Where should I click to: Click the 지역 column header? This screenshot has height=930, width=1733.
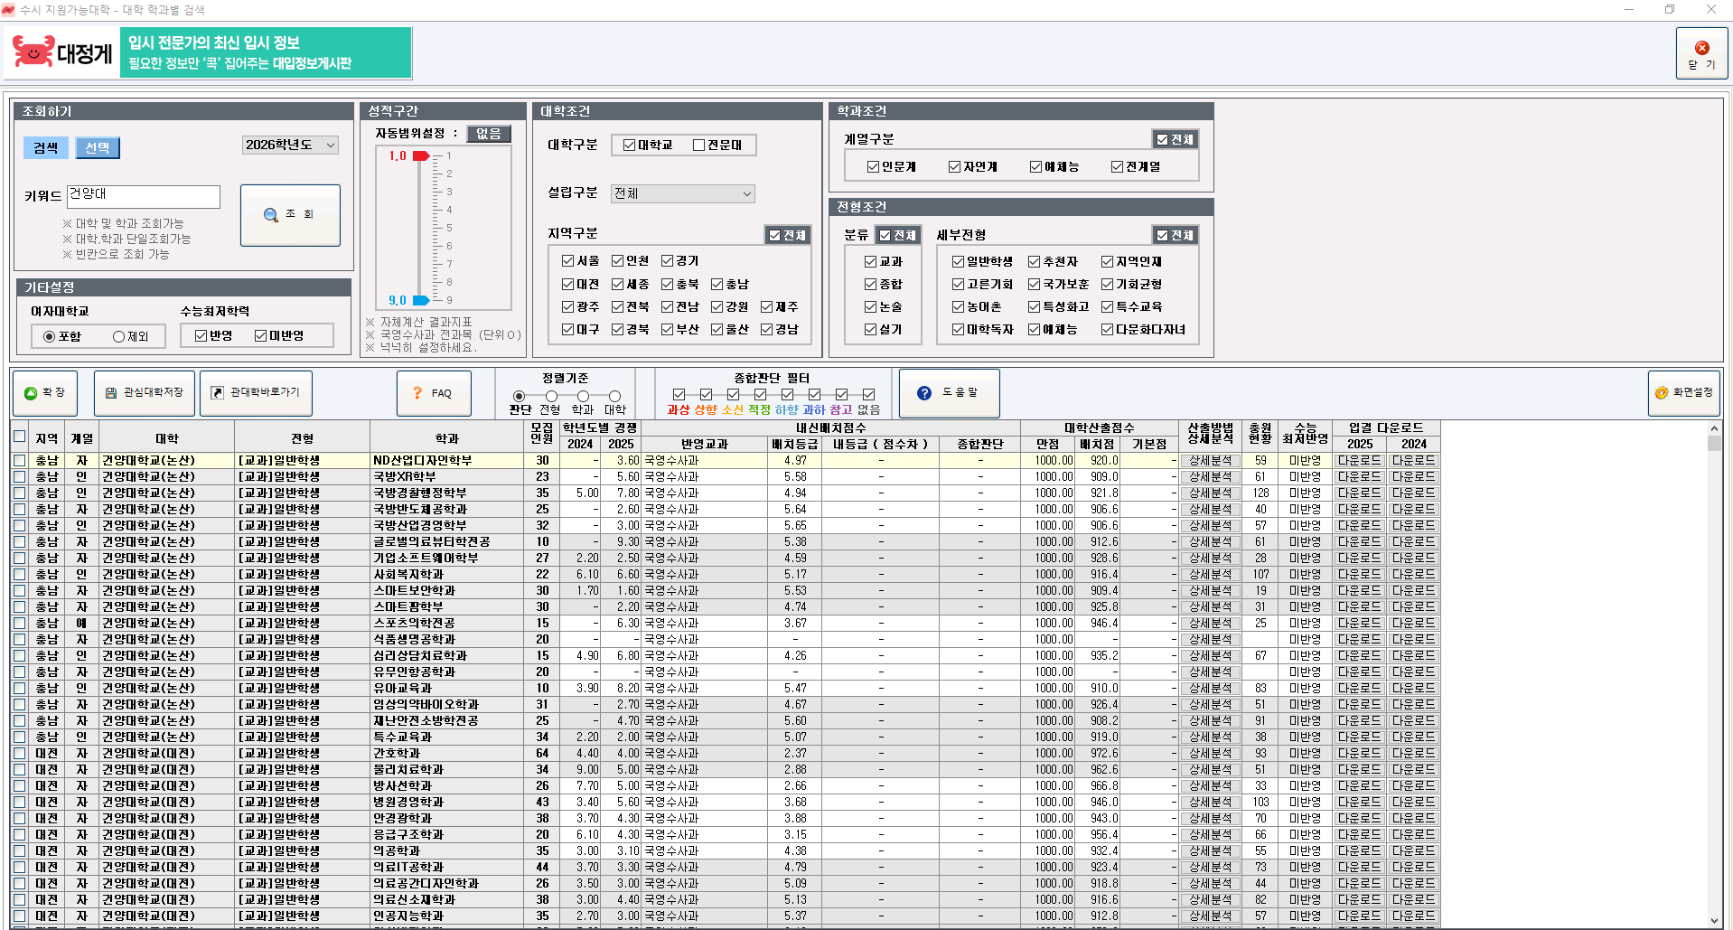[47, 437]
